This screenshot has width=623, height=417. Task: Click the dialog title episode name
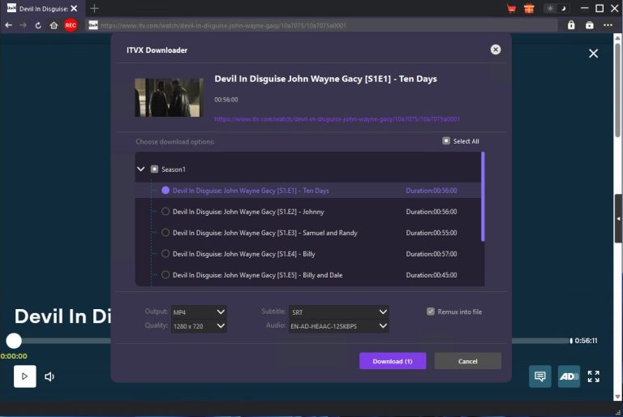(x=325, y=79)
